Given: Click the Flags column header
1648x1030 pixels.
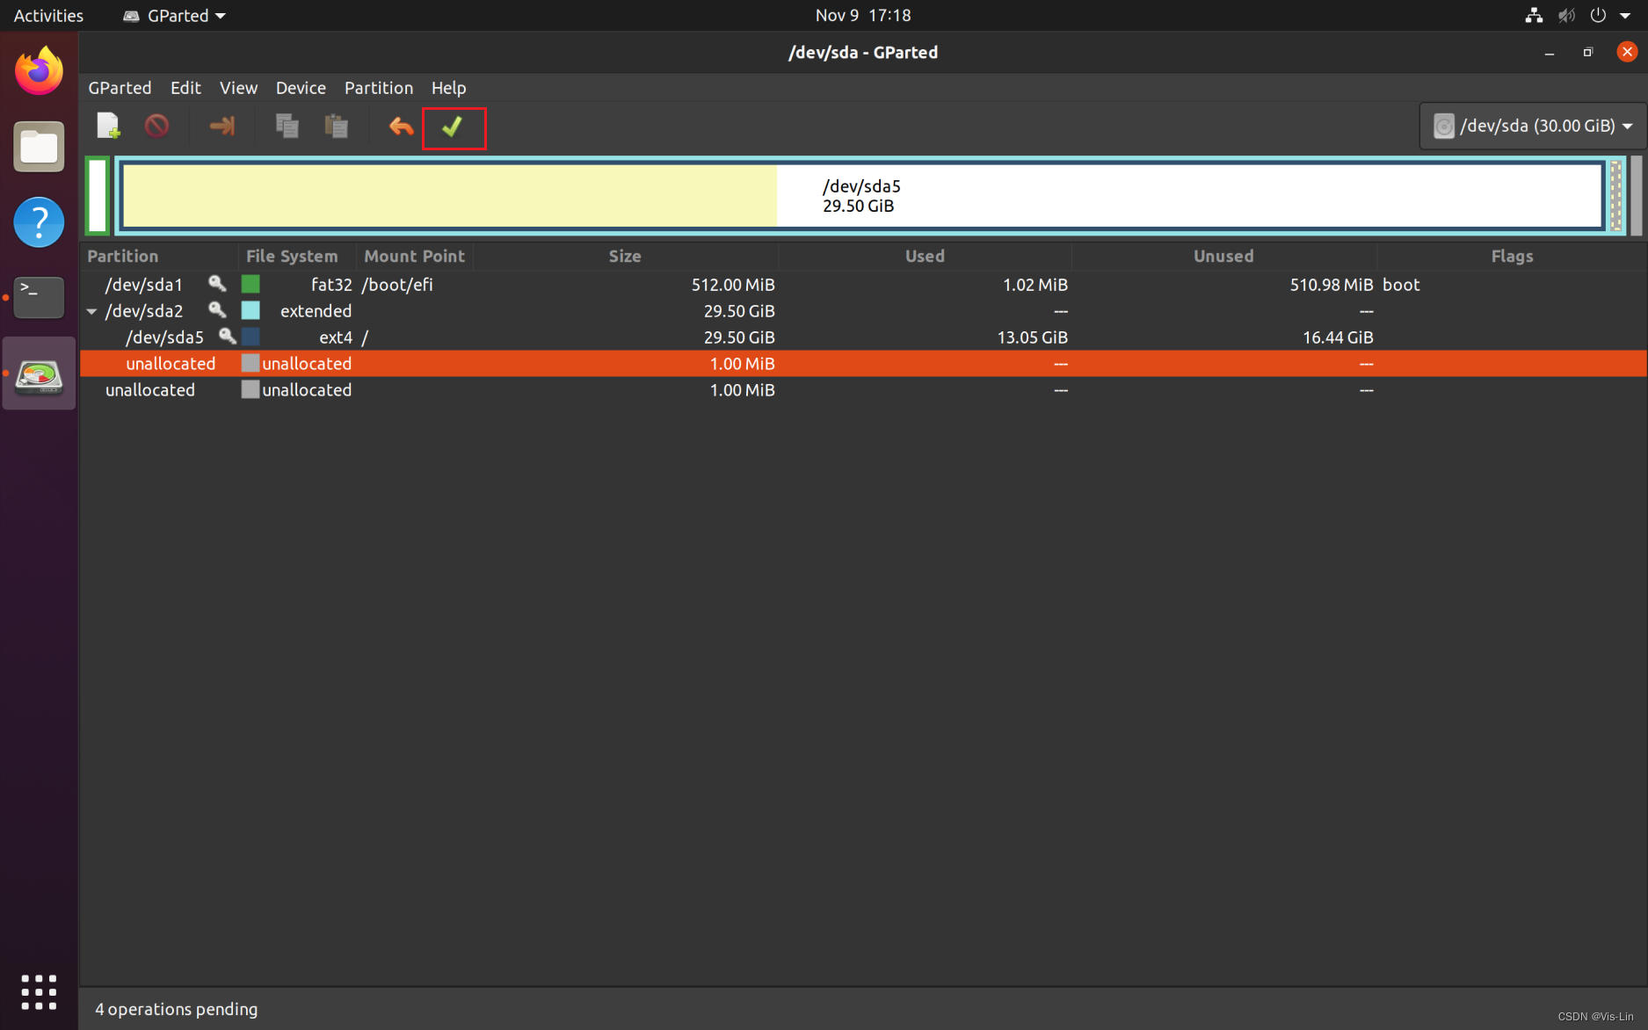Looking at the screenshot, I should (1512, 256).
